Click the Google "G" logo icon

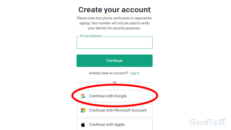(x=83, y=96)
